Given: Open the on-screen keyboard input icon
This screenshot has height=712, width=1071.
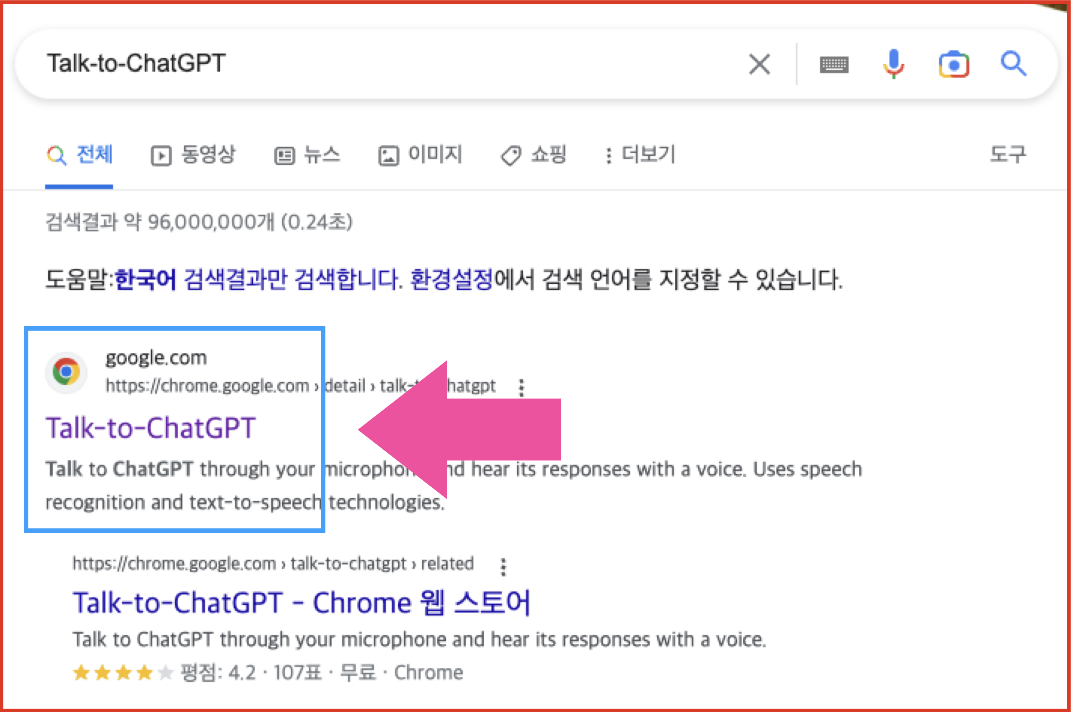Looking at the screenshot, I should point(834,65).
